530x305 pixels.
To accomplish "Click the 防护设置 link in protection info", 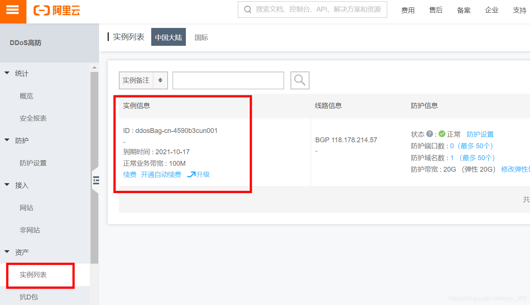I will (480, 134).
